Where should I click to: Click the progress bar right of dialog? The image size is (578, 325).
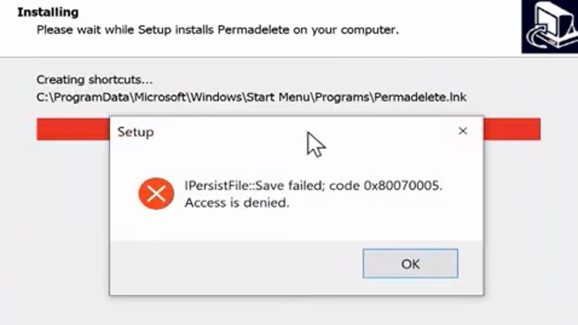click(x=512, y=129)
